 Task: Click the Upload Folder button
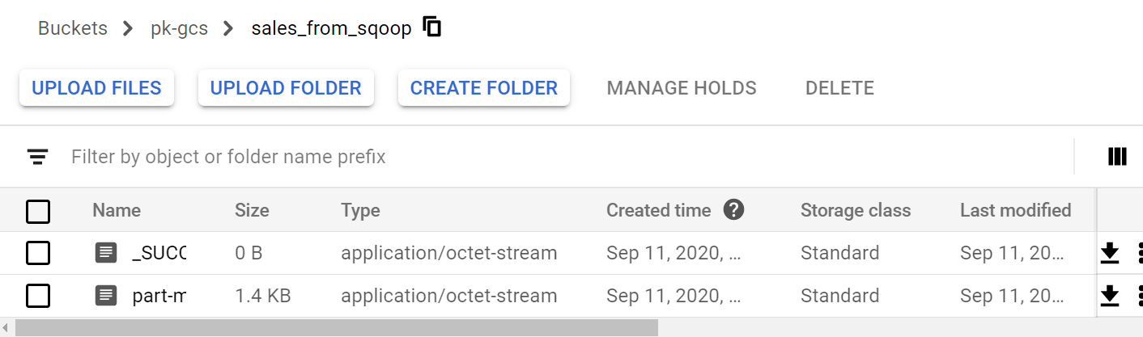(286, 88)
